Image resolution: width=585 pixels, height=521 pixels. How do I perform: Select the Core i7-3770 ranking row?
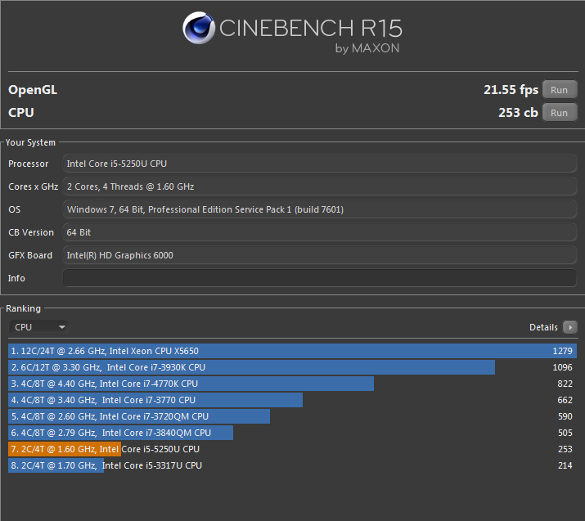pos(155,400)
